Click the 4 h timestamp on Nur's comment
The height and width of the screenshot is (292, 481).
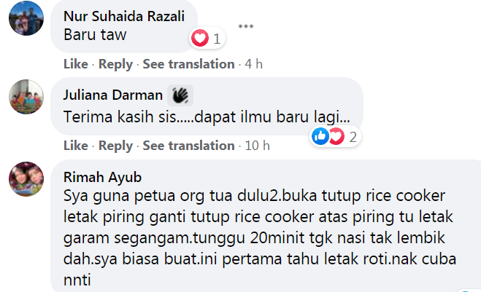(x=253, y=64)
